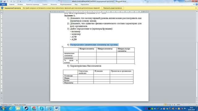Open the Файл tab
198x111 pixels.
pyautogui.click(x=3, y=4)
